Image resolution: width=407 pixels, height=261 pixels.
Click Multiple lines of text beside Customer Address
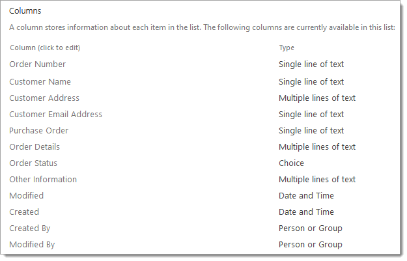[x=317, y=98]
